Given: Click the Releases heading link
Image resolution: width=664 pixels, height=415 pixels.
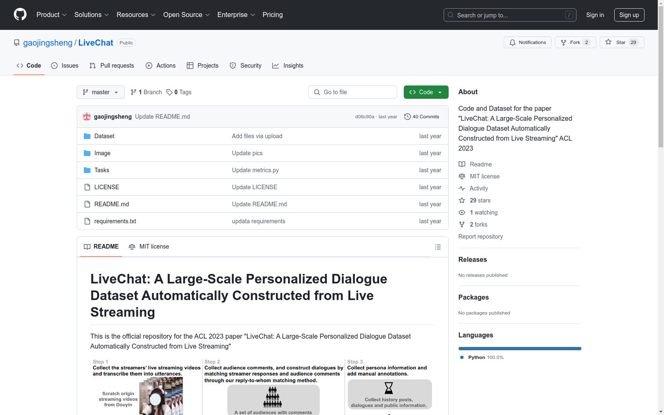Looking at the screenshot, I should [x=473, y=259].
